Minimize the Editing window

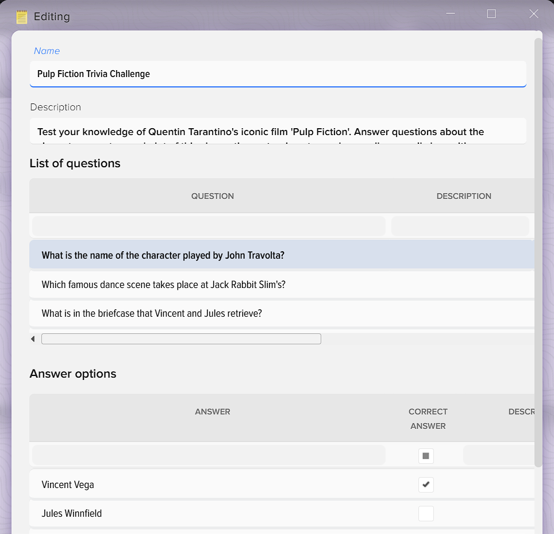pos(450,14)
